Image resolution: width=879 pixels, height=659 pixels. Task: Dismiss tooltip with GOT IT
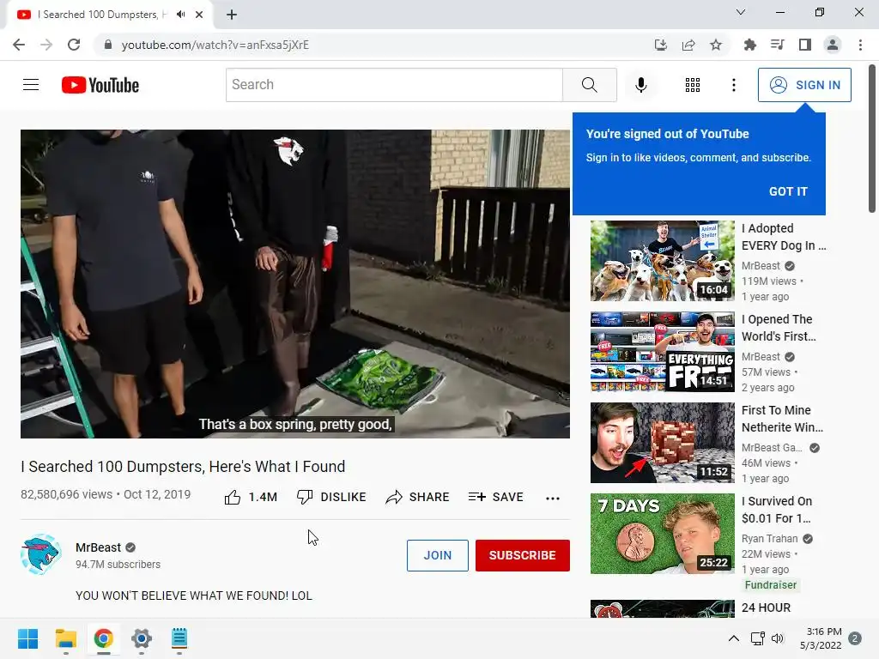[x=788, y=191]
